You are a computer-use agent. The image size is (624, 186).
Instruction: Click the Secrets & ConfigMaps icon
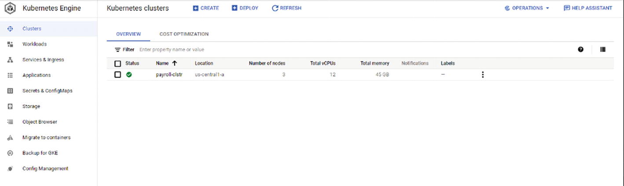11,91
